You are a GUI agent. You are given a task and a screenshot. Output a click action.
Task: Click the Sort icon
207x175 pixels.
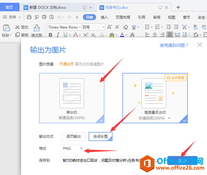click(195, 27)
